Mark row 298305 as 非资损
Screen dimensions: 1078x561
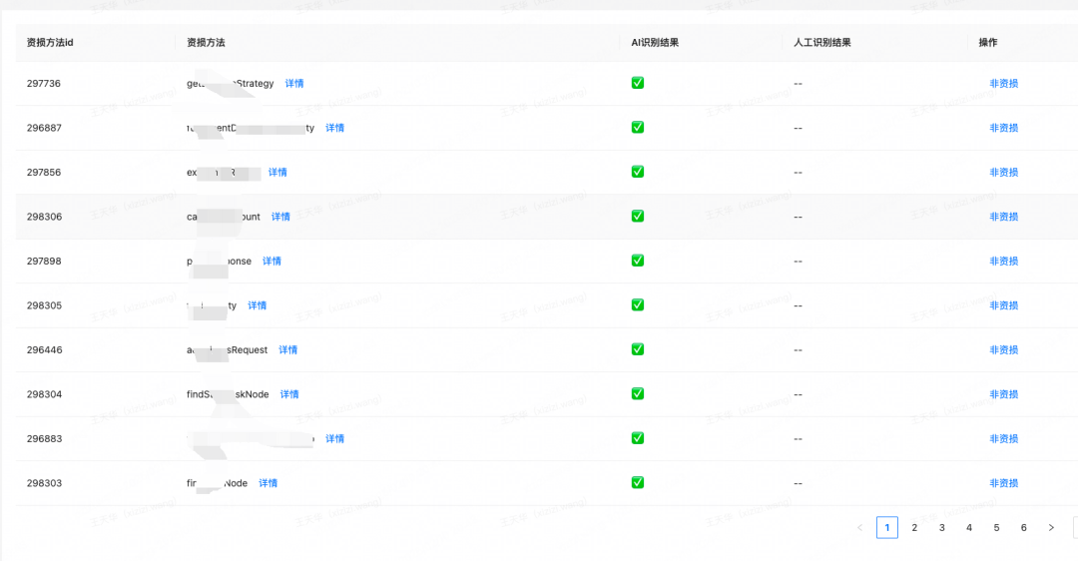(1004, 305)
